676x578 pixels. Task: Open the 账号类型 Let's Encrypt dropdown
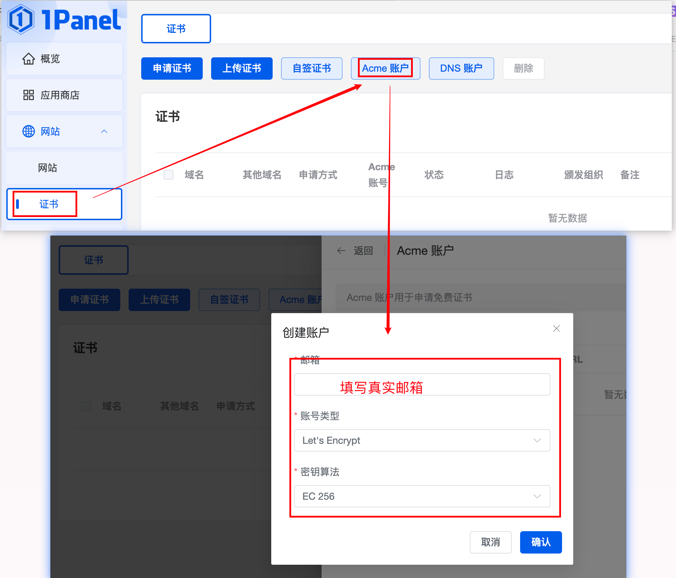tap(422, 440)
